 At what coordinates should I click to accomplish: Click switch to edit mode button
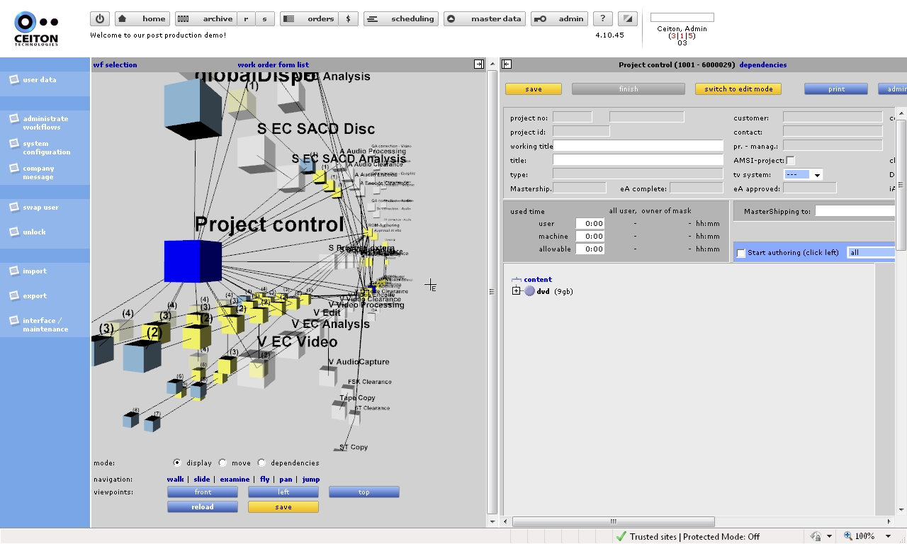click(x=738, y=89)
